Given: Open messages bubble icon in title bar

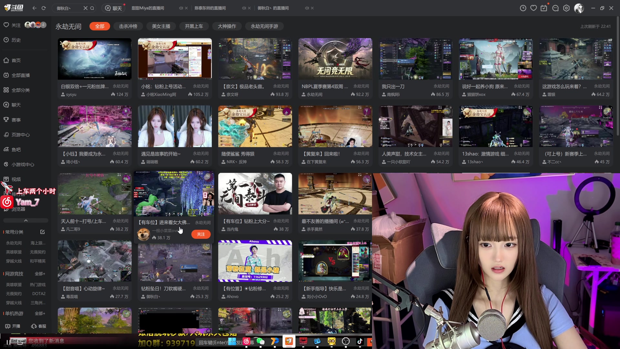Looking at the screenshot, I should pos(555,8).
